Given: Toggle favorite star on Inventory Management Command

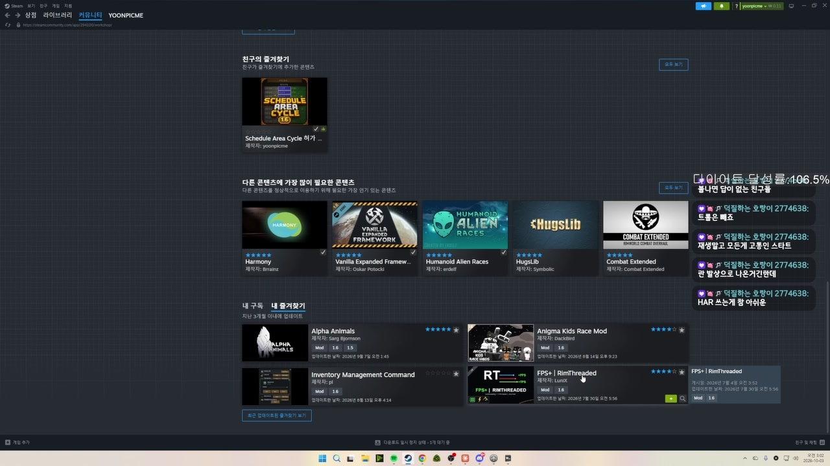Looking at the screenshot, I should [456, 373].
